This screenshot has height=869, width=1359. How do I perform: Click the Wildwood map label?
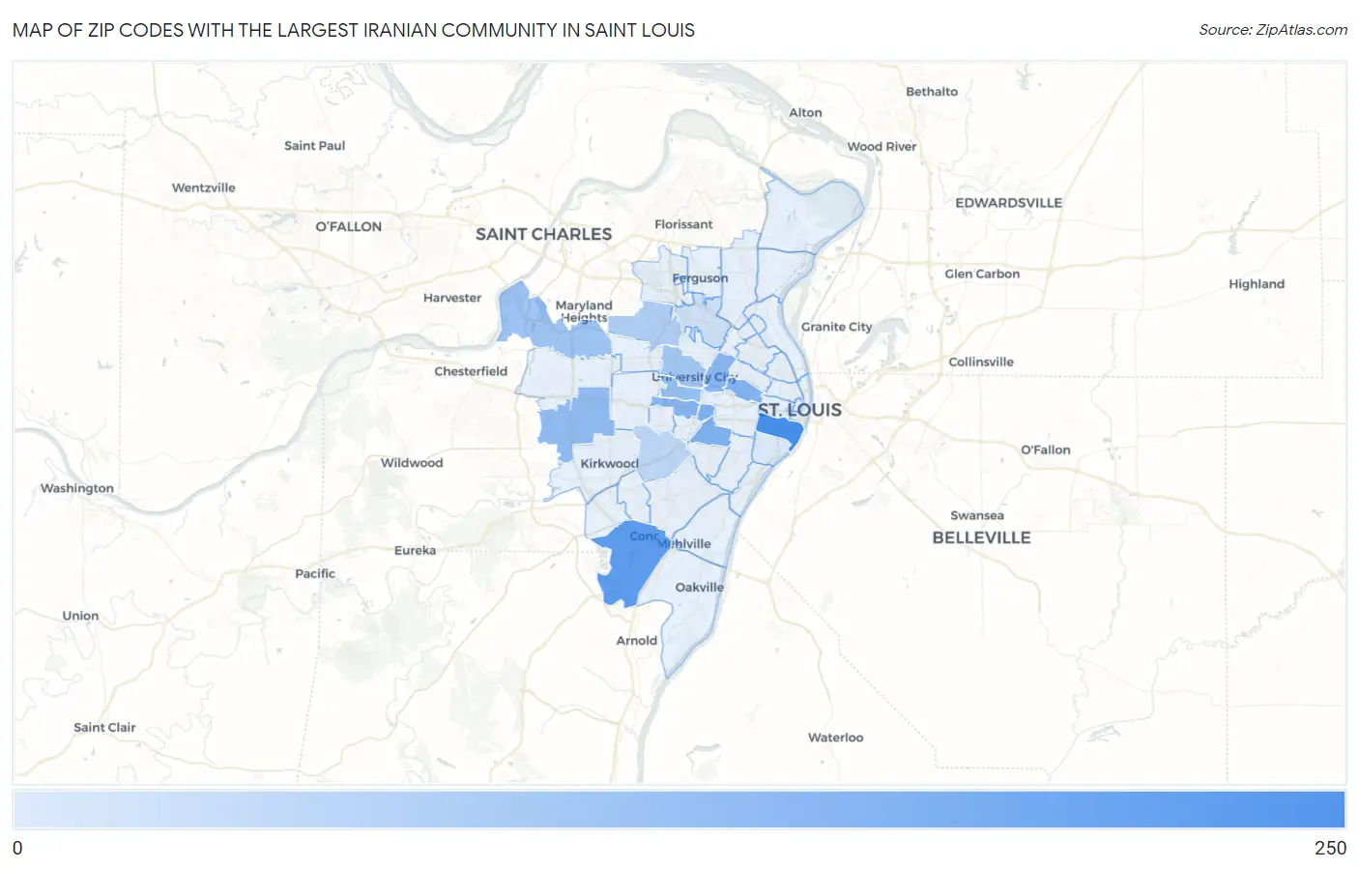(412, 463)
